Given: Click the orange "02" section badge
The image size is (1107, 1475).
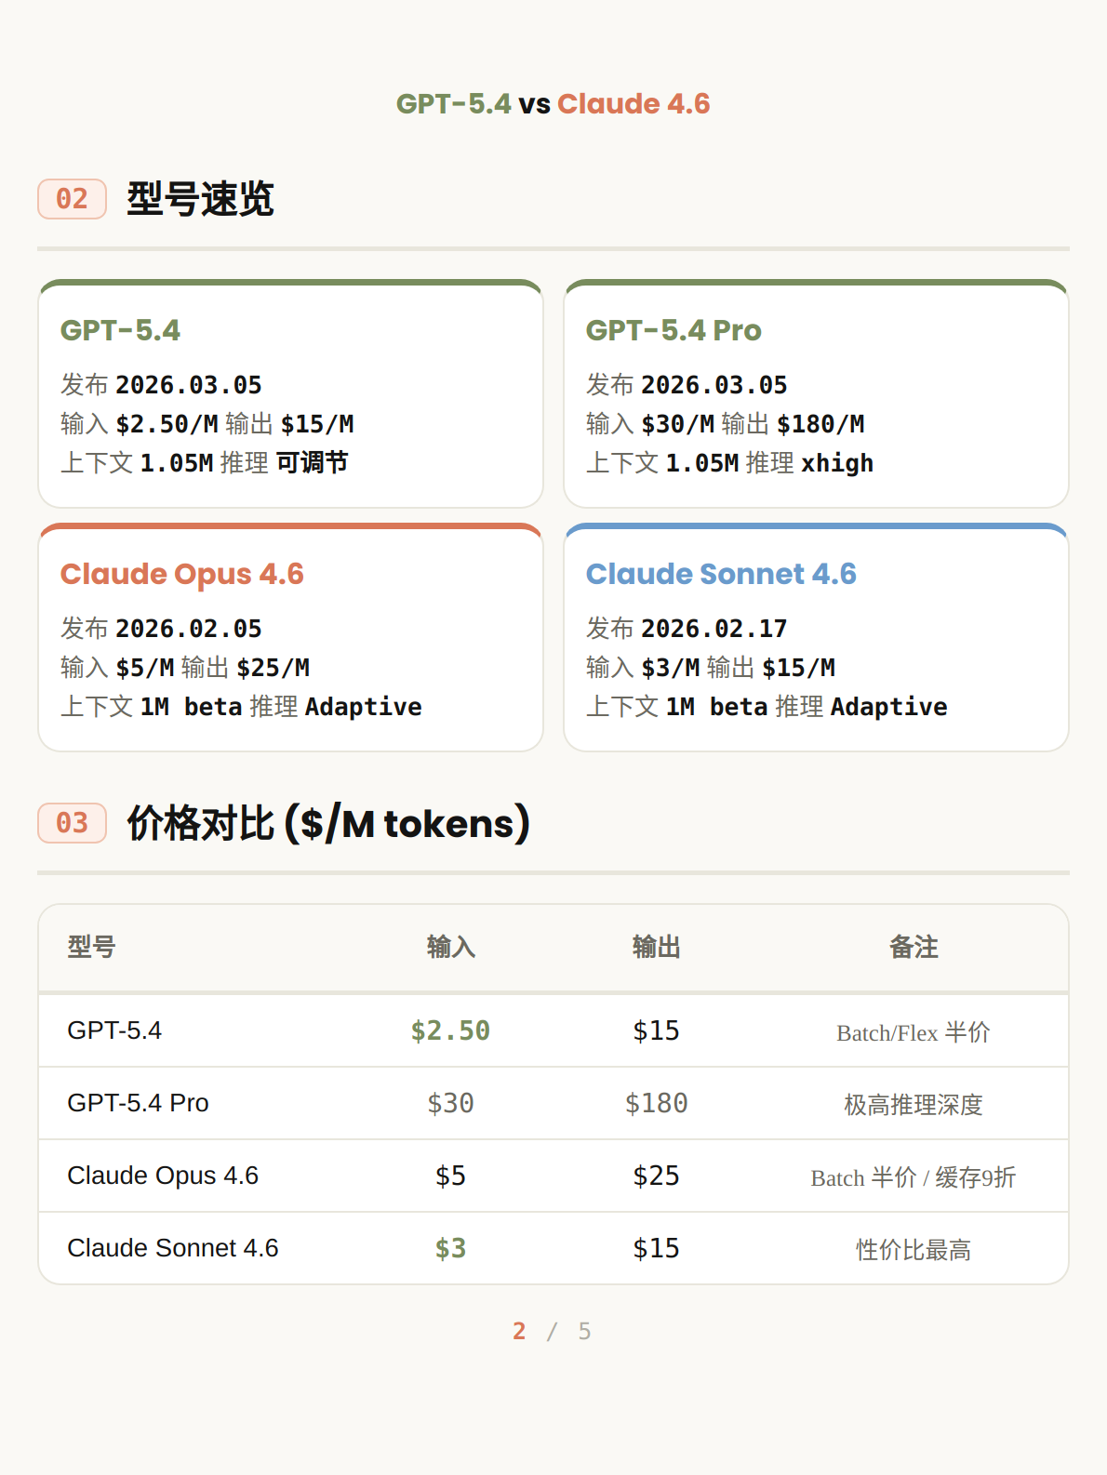Looking at the screenshot, I should point(72,199).
